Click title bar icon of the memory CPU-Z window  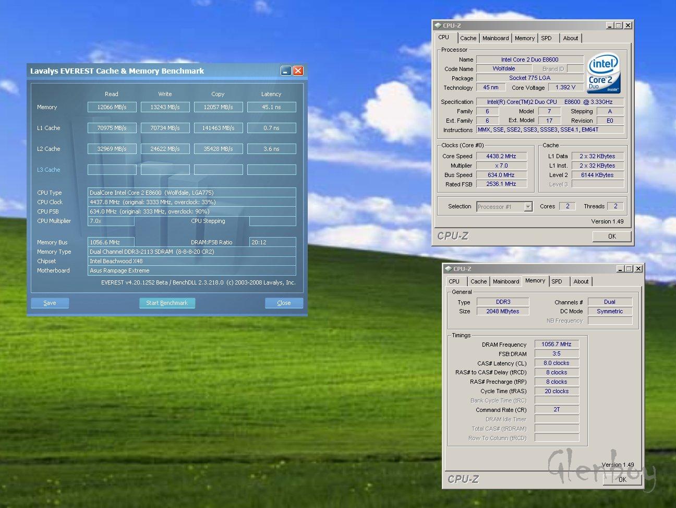[x=448, y=269]
